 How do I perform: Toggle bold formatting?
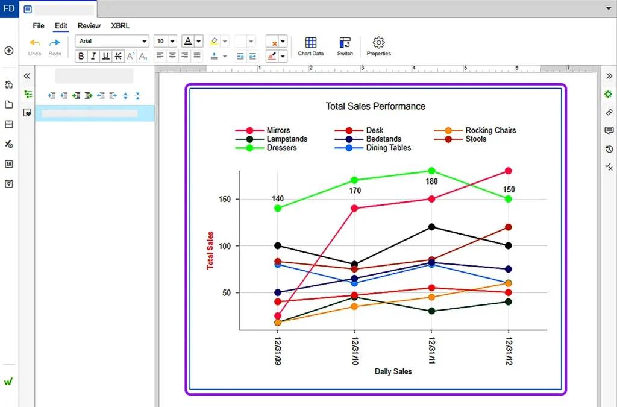coord(81,56)
